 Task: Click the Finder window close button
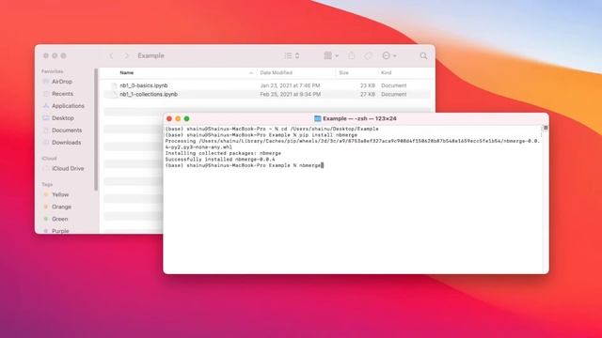(46, 56)
